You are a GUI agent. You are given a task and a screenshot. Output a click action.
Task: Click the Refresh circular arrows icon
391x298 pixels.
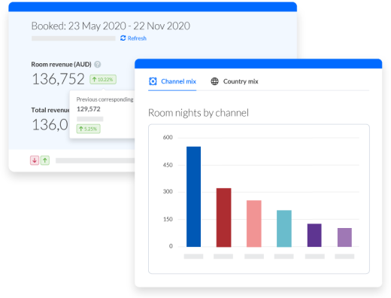tap(123, 38)
